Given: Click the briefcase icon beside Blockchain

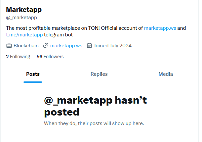Looking at the screenshot, I should click(9, 46).
